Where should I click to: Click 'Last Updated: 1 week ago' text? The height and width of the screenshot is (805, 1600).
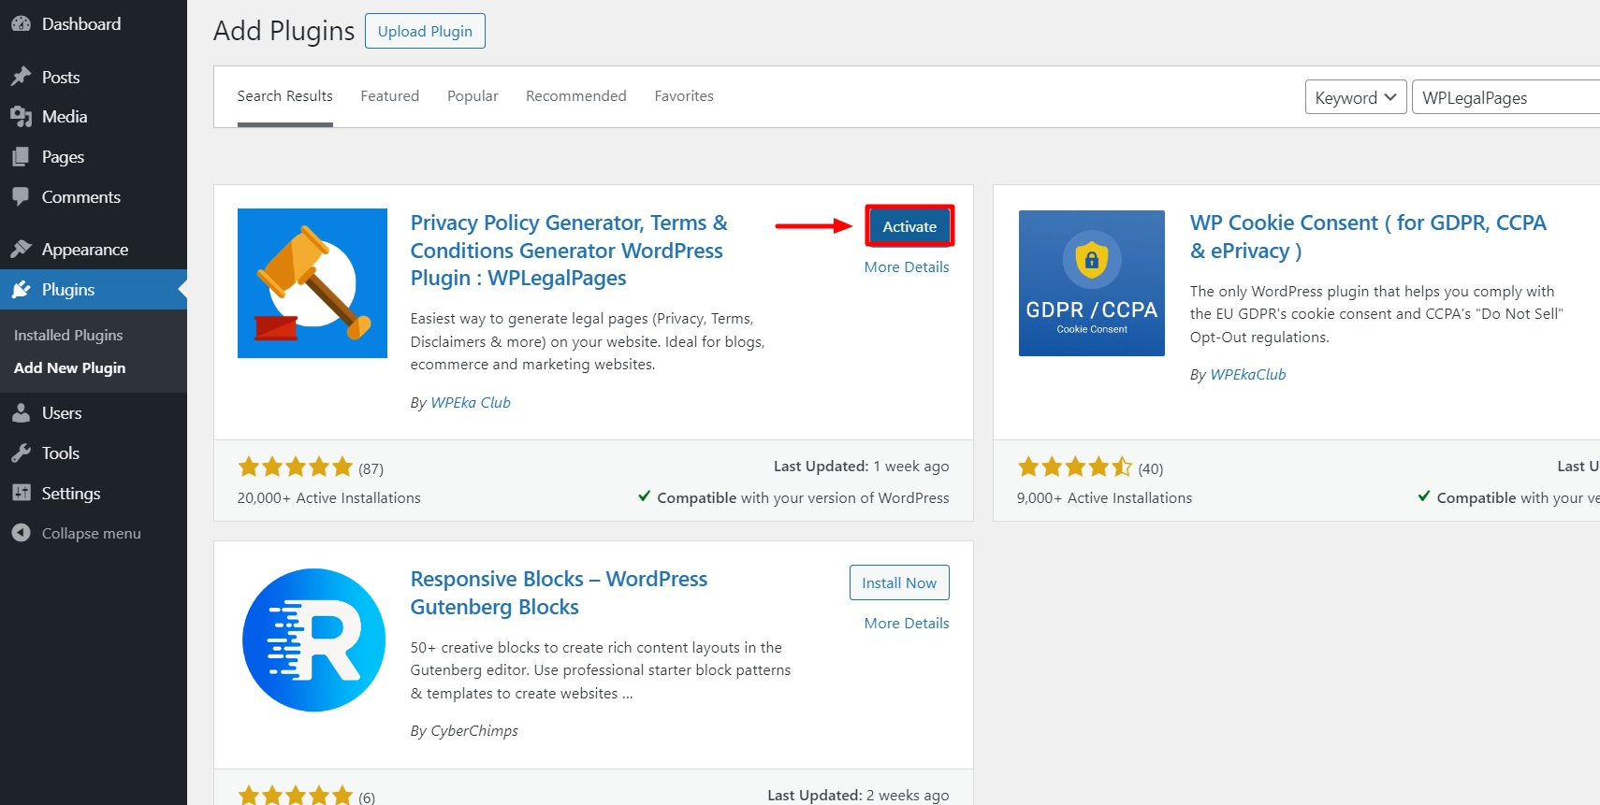pos(862,466)
